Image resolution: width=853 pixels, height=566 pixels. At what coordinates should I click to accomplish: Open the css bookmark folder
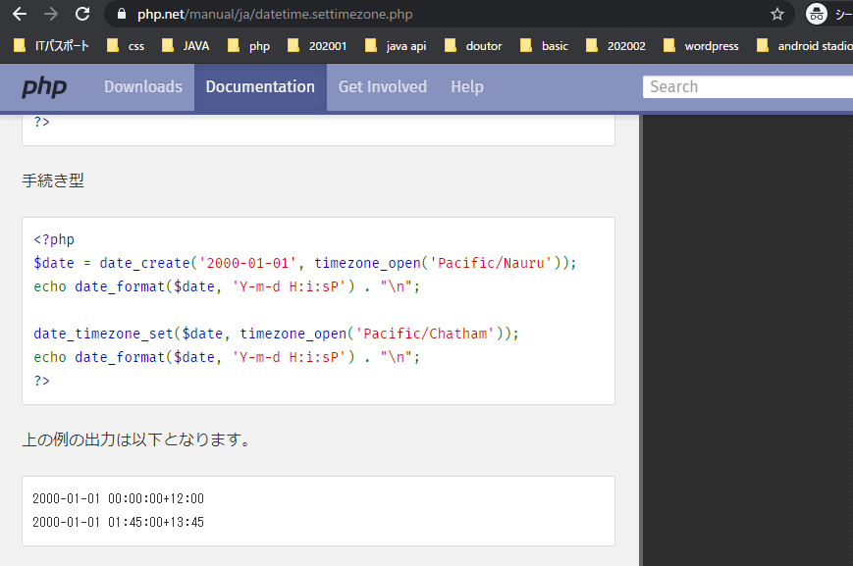tap(126, 46)
